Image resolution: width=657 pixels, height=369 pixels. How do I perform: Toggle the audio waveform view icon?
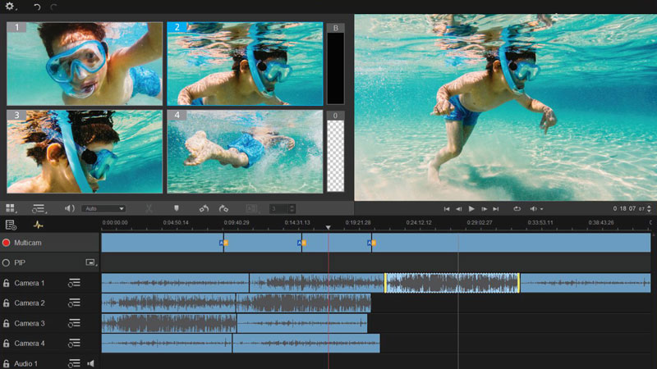(38, 225)
